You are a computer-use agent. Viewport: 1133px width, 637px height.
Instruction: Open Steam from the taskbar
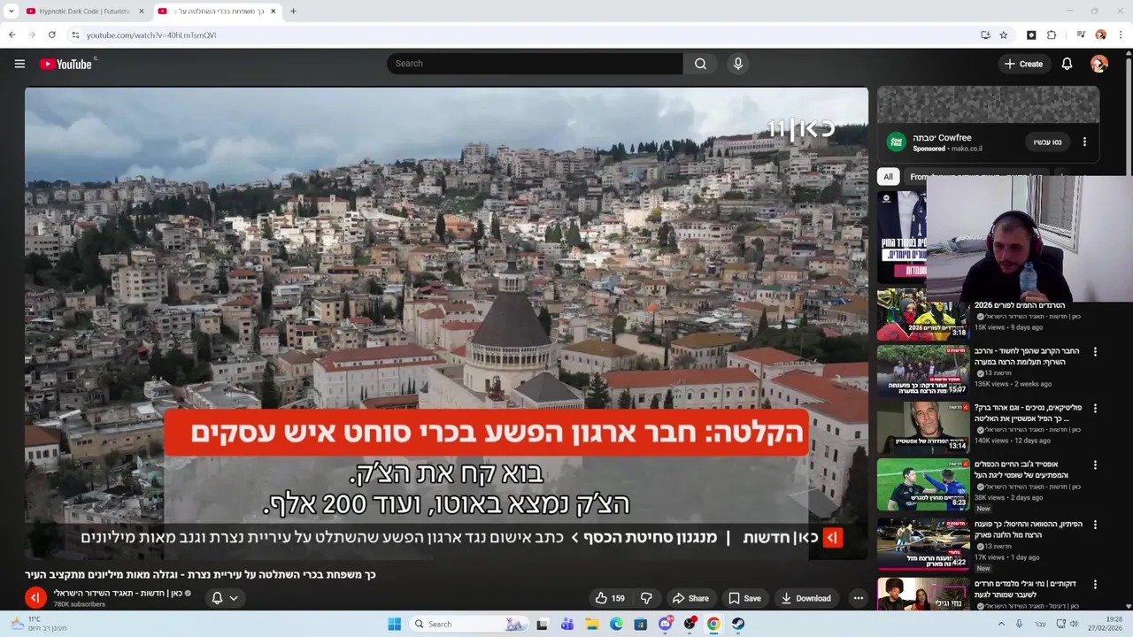737,624
